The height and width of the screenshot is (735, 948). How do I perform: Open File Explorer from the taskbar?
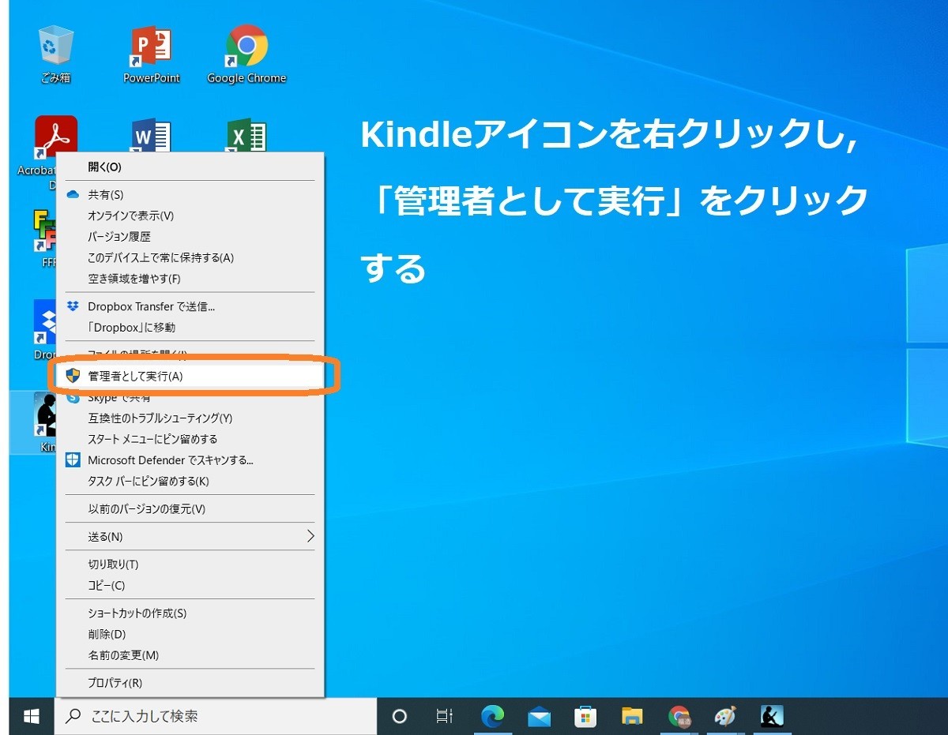pos(632,716)
